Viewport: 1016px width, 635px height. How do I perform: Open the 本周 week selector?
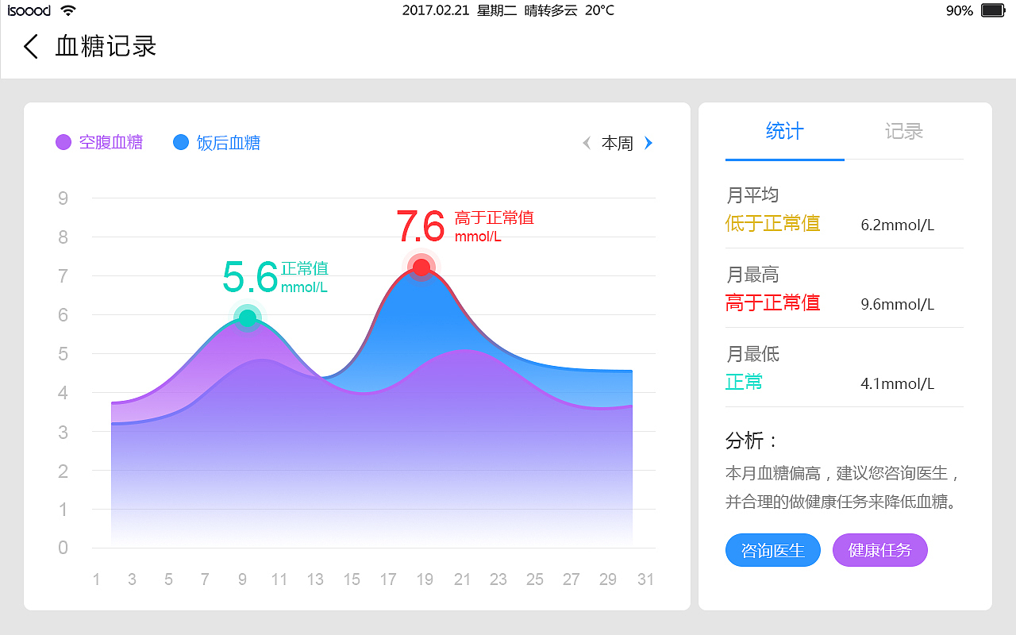(618, 143)
